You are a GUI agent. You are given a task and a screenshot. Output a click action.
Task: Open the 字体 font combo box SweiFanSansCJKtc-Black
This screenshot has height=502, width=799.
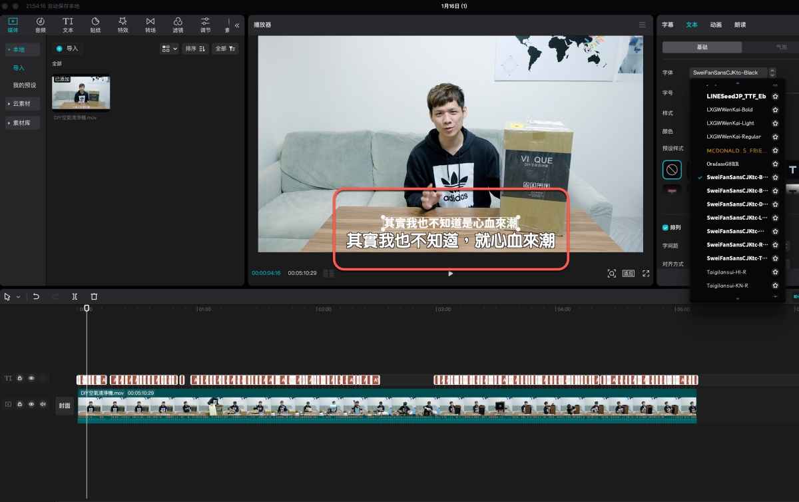(x=729, y=73)
